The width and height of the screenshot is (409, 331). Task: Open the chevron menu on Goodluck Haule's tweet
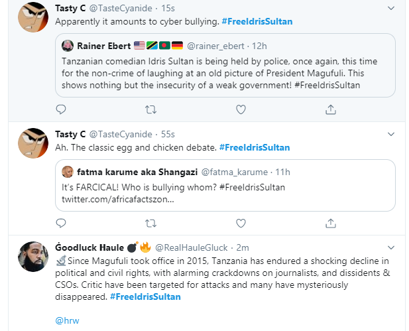point(391,247)
